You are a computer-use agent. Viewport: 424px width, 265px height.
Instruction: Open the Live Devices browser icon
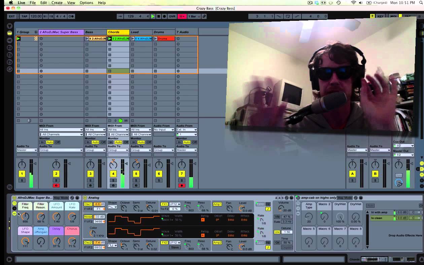tap(10, 33)
